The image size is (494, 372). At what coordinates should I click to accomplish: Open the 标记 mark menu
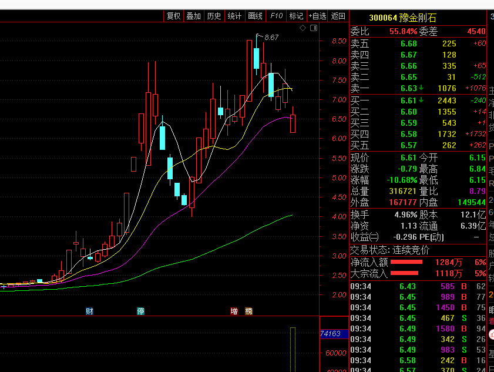[296, 16]
